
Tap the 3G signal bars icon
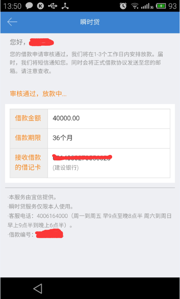[x=147, y=6]
